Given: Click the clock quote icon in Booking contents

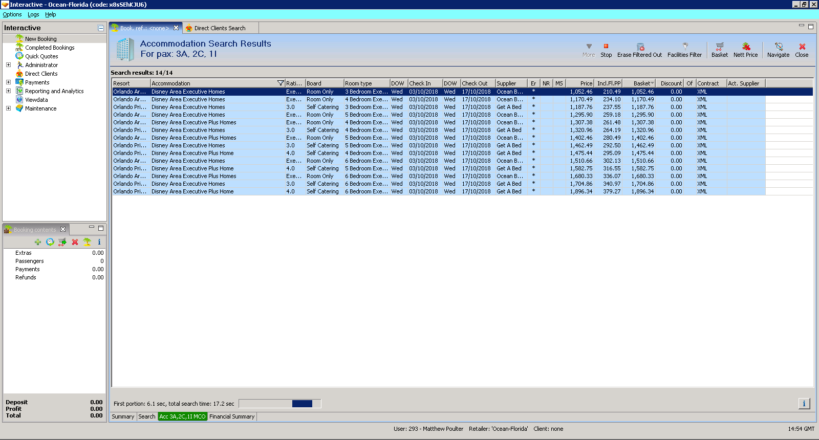Looking at the screenshot, I should [50, 242].
